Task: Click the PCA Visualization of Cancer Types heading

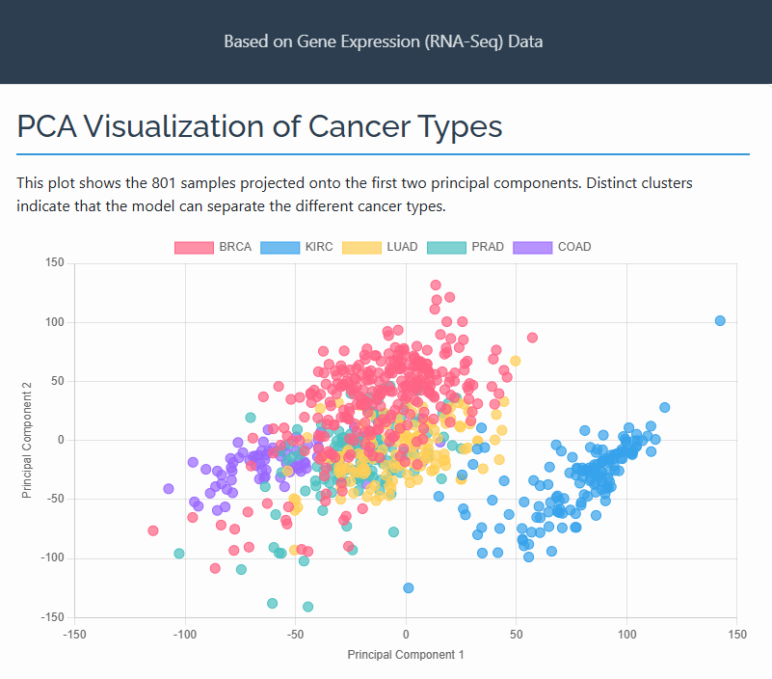Action: pyautogui.click(x=260, y=126)
